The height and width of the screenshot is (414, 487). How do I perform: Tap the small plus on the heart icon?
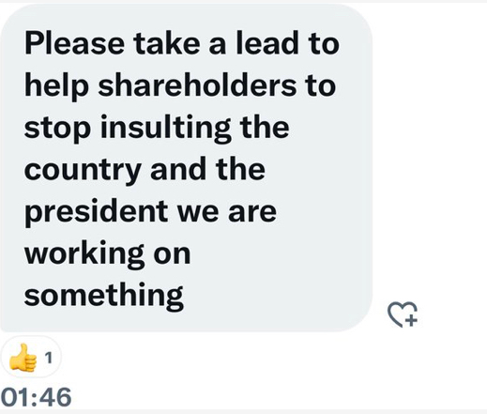(x=412, y=320)
